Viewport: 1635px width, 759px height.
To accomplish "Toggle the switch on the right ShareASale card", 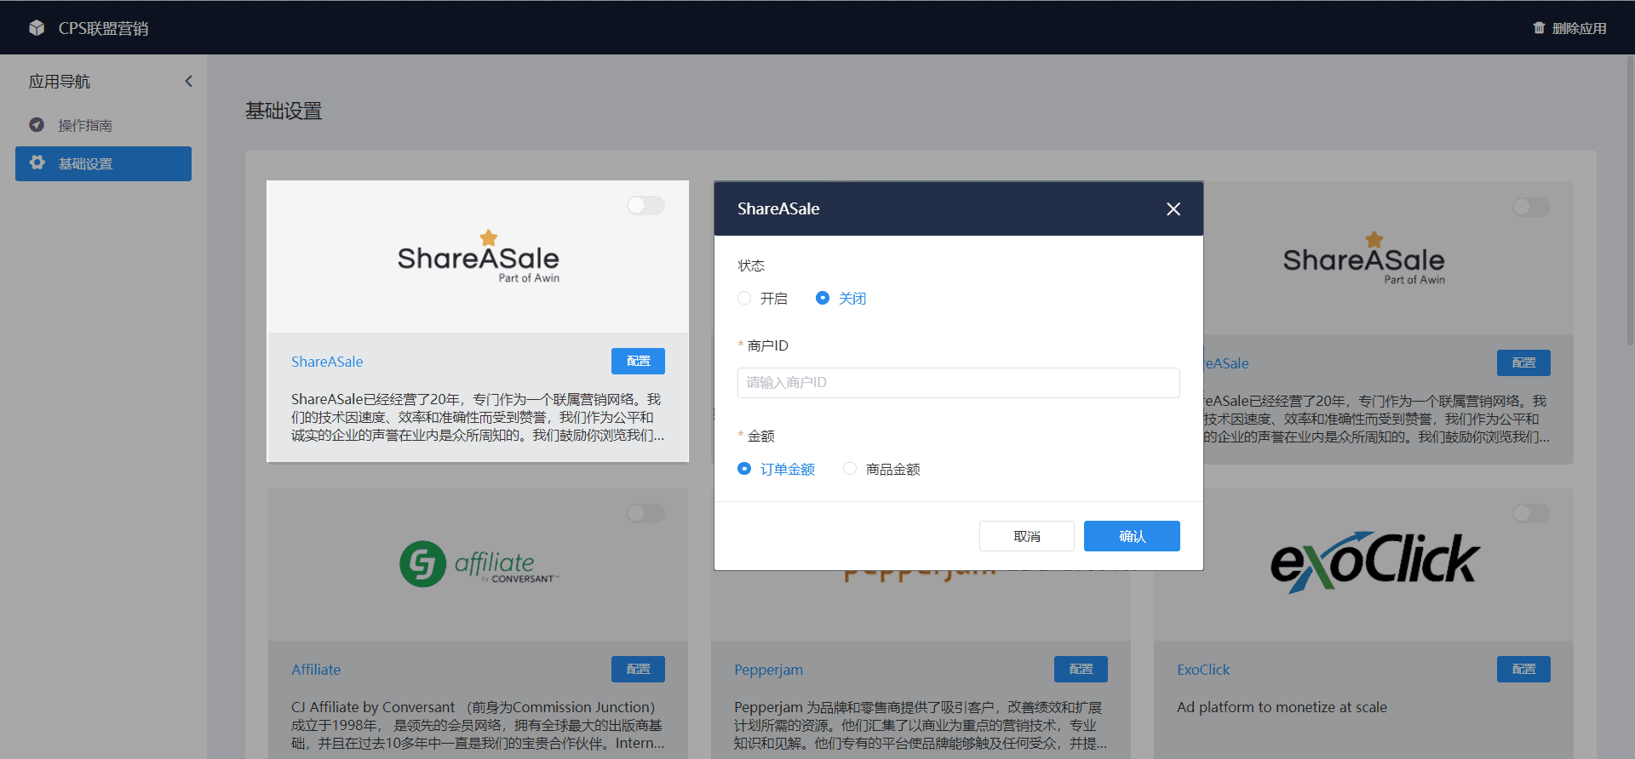I will click(1531, 207).
